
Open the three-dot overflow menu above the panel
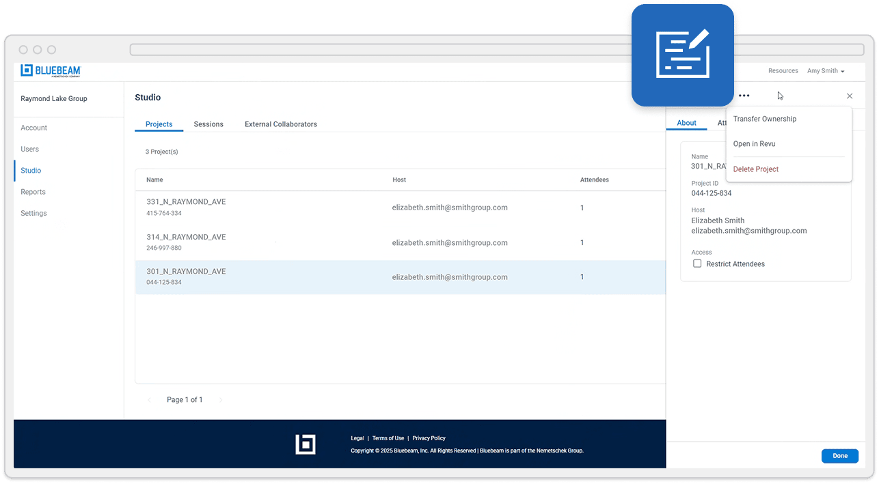pyautogui.click(x=744, y=96)
